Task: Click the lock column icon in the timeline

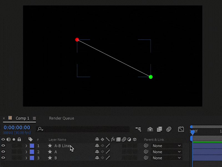Action: (x=19, y=139)
